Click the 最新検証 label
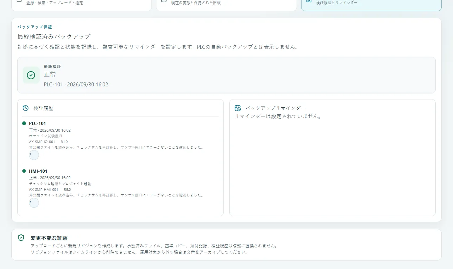Screen dimensions: 453x269 pyautogui.click(x=52, y=67)
